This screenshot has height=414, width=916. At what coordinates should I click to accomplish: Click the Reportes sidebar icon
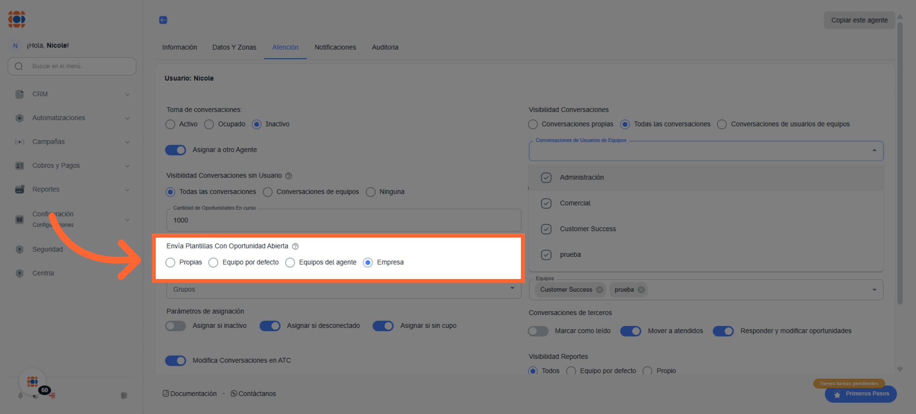tap(19, 189)
